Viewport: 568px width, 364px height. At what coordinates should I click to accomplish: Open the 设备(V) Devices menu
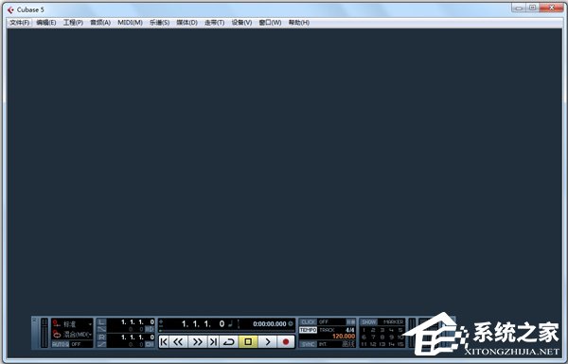click(x=241, y=23)
